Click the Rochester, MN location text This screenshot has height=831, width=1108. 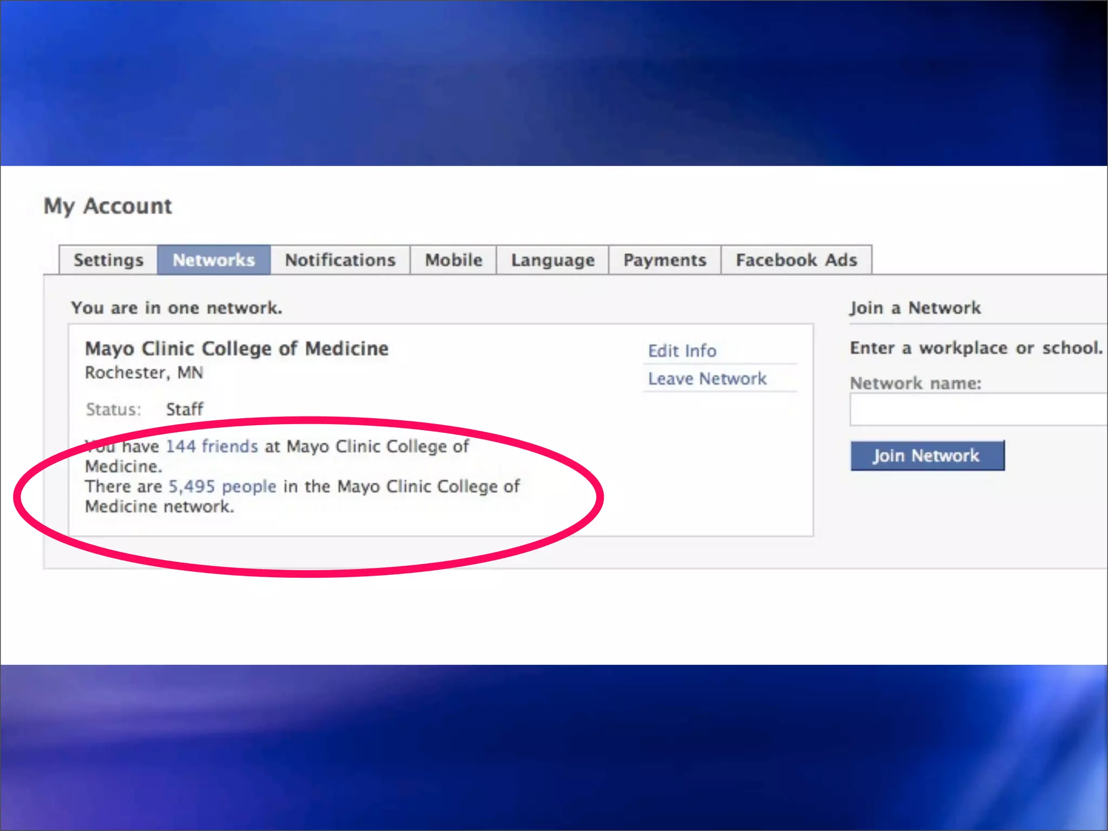(x=144, y=373)
